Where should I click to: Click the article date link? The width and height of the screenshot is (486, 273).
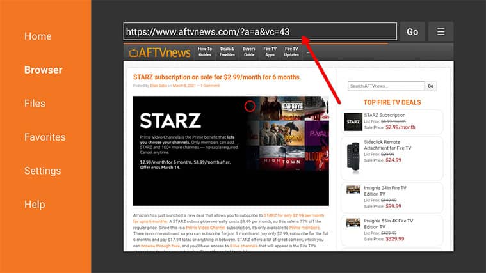pyautogui.click(x=184, y=86)
